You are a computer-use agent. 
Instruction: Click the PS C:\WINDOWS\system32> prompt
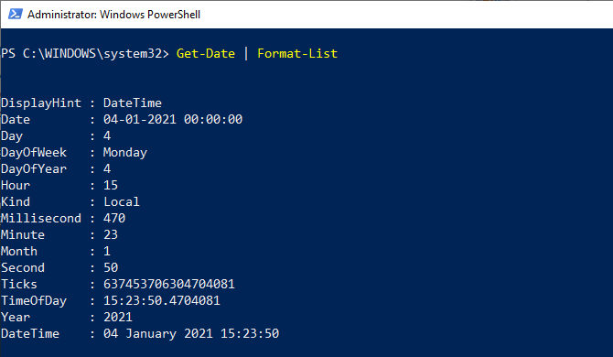coord(85,54)
